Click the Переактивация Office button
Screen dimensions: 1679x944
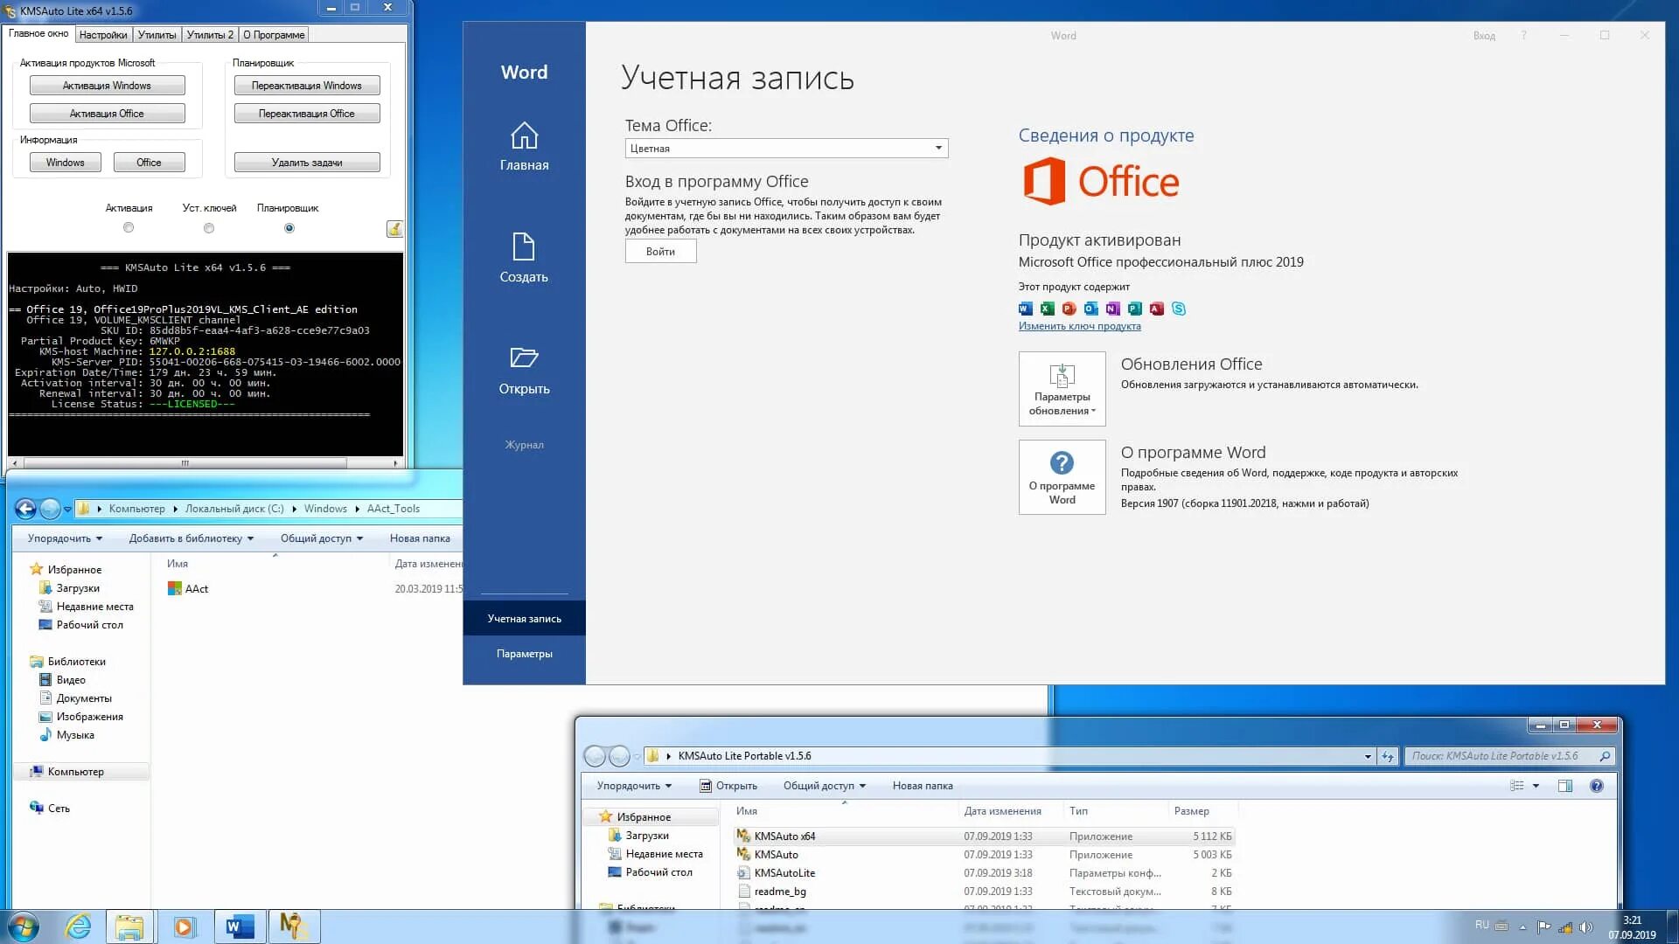pyautogui.click(x=306, y=114)
